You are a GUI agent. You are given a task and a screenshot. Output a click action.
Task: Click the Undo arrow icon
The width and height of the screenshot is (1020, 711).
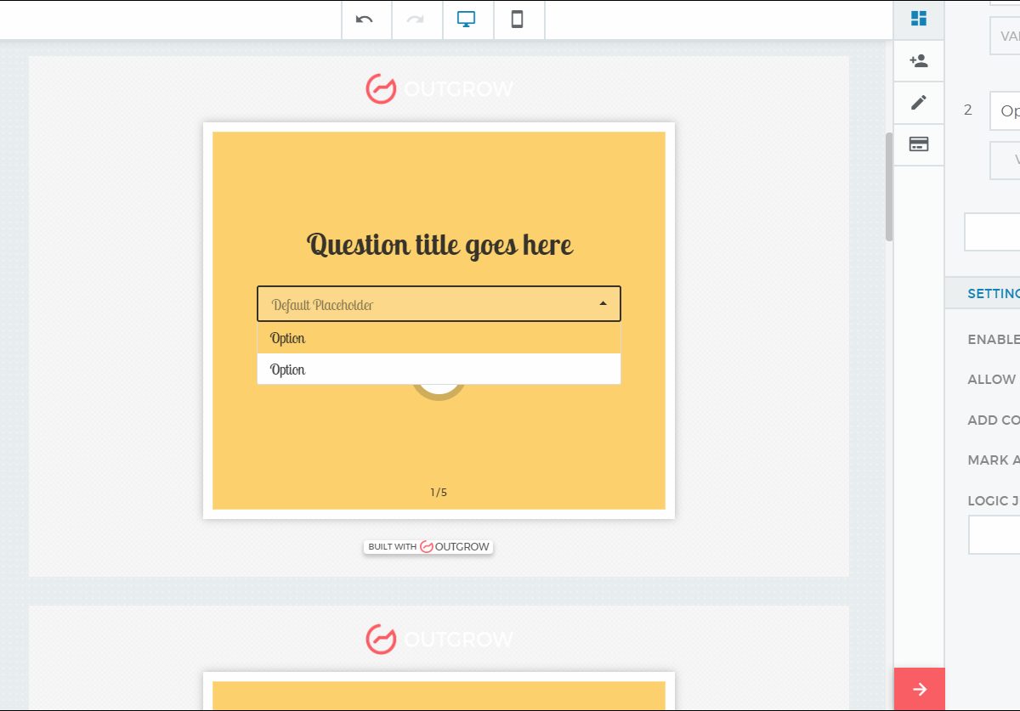pos(365,20)
